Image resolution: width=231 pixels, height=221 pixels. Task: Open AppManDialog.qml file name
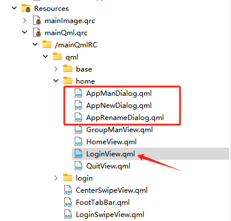pos(119,93)
